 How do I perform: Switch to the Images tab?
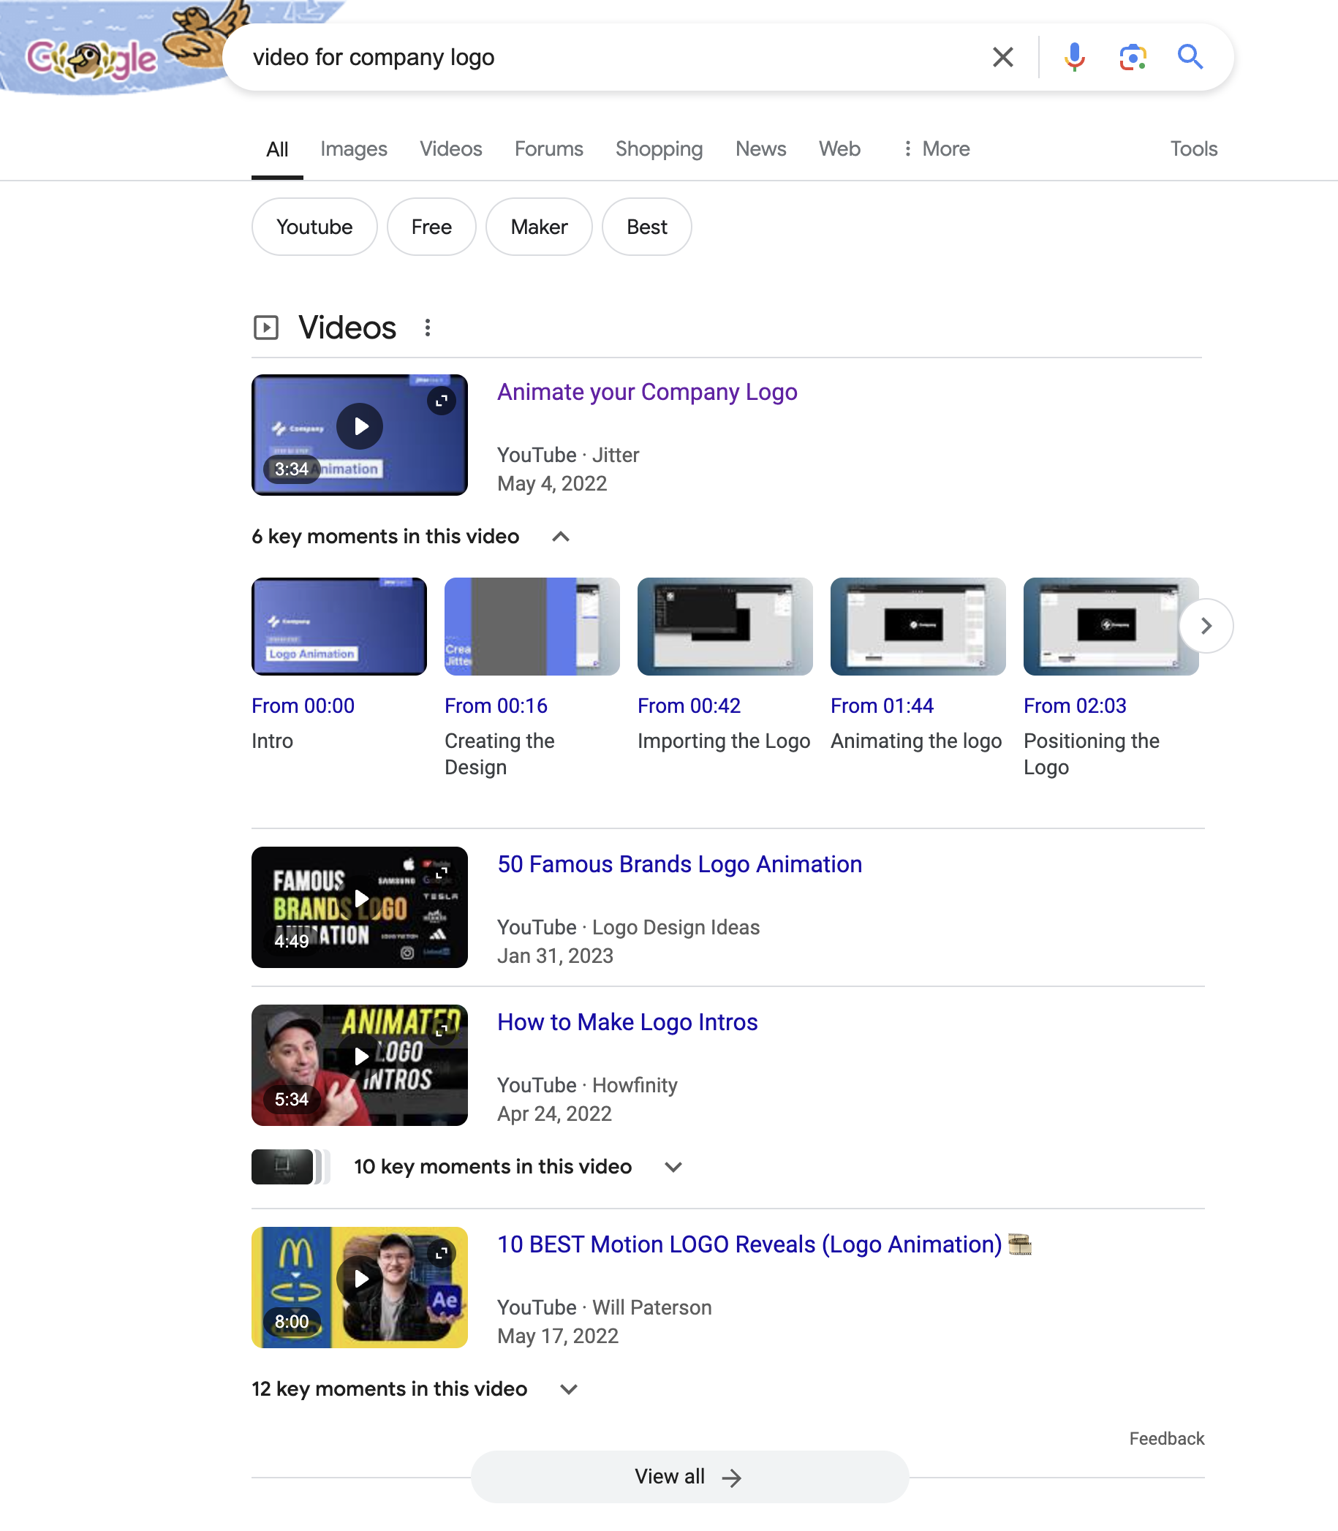pos(354,149)
